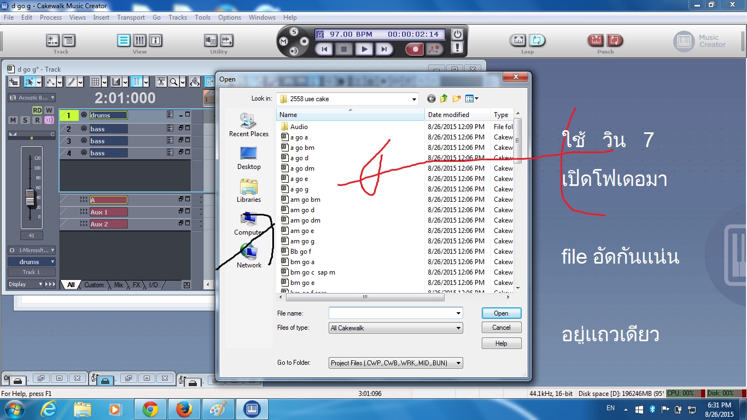Viewport: 747px width, 420px height.
Task: Click the first Loop icon in Loop group
Action: (518, 40)
